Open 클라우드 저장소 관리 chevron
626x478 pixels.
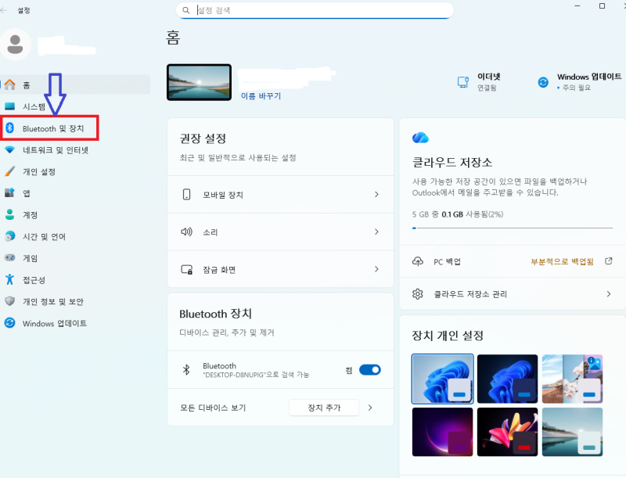click(x=609, y=294)
